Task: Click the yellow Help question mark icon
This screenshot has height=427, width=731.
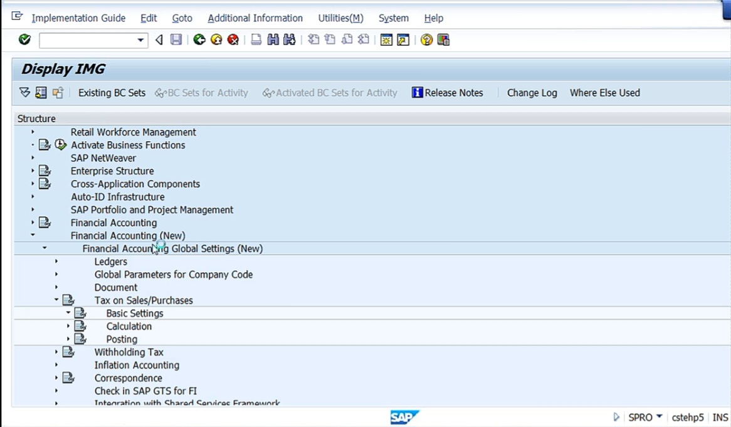Action: pos(426,40)
